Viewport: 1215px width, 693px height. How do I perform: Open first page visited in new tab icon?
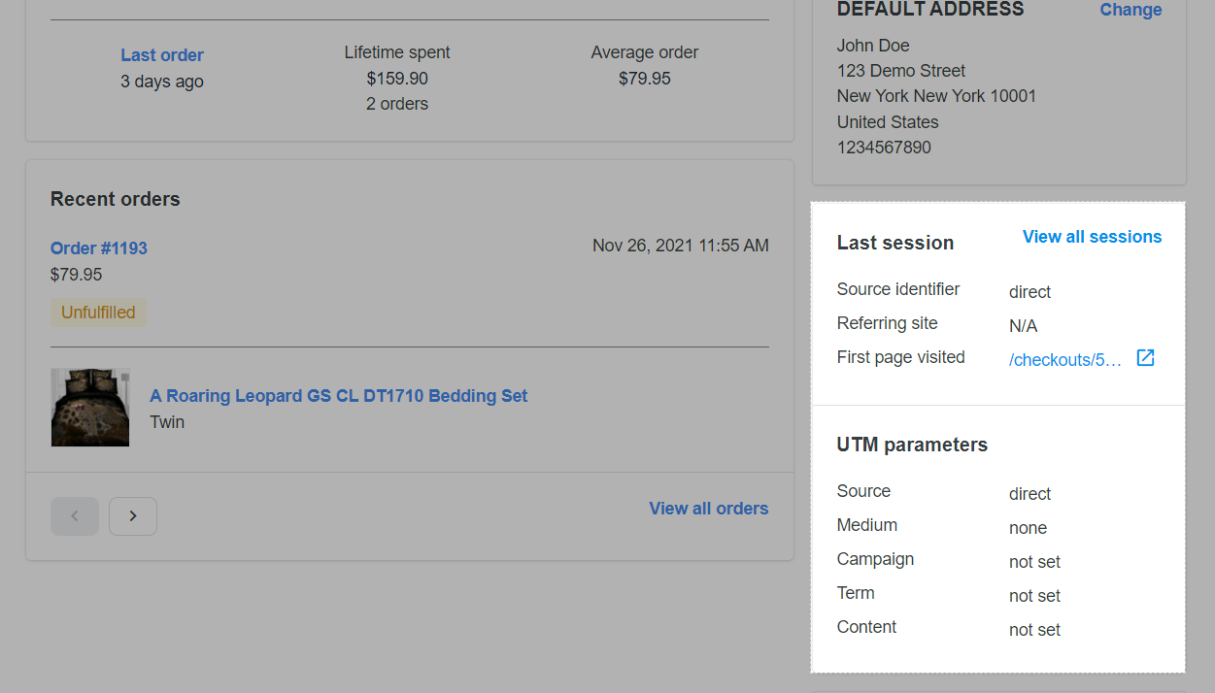click(1146, 358)
